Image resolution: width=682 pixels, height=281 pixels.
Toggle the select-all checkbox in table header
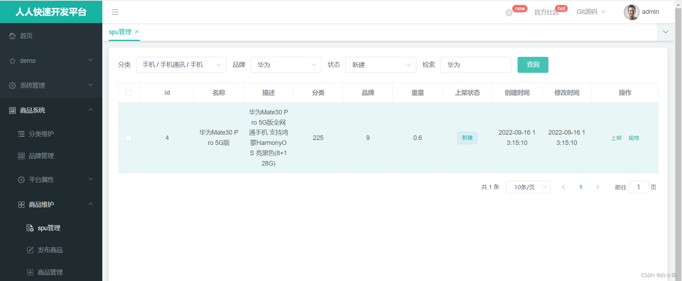[129, 93]
